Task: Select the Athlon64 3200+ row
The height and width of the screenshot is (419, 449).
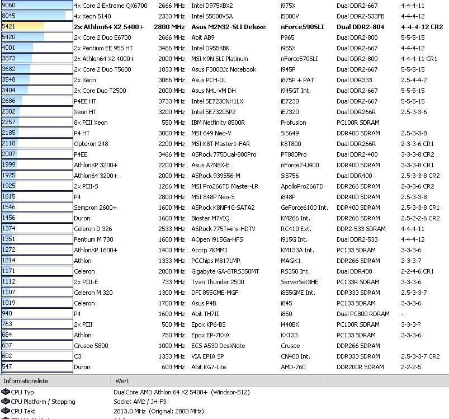Action: click(225, 176)
